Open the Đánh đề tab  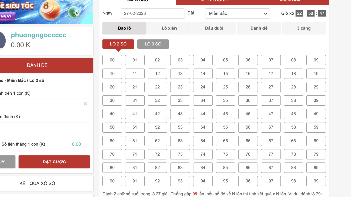pos(259,28)
